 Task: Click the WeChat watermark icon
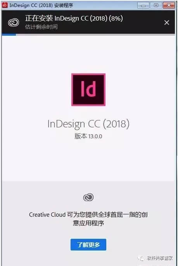(141, 258)
